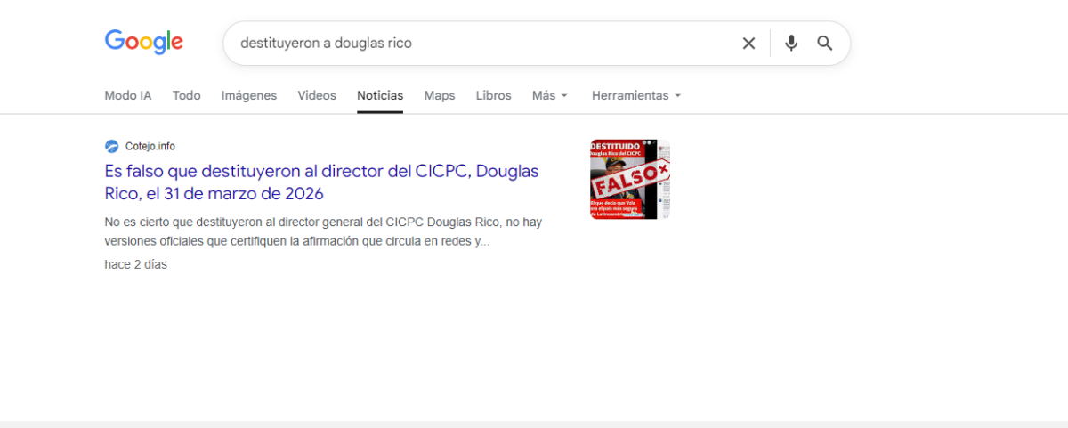Viewport: 1068px width, 428px height.
Task: Open the Libros tab
Action: tap(494, 95)
